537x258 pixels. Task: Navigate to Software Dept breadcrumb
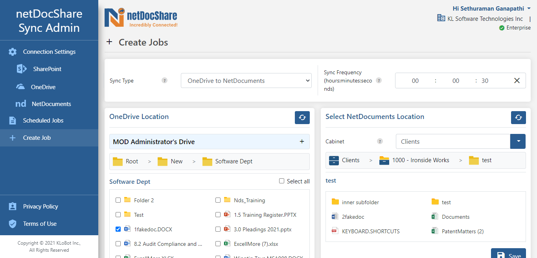click(x=234, y=161)
